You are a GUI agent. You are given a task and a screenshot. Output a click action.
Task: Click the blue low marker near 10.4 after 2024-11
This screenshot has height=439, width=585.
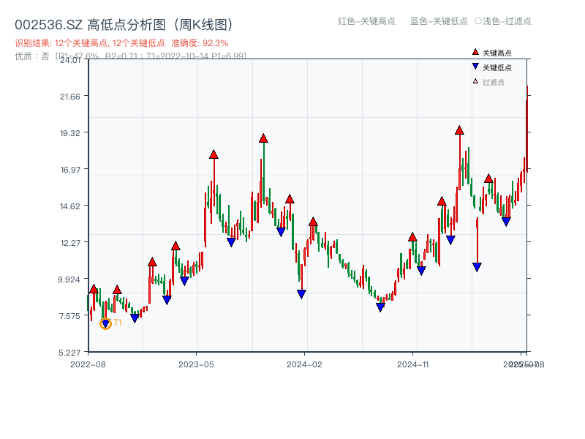[x=421, y=271]
